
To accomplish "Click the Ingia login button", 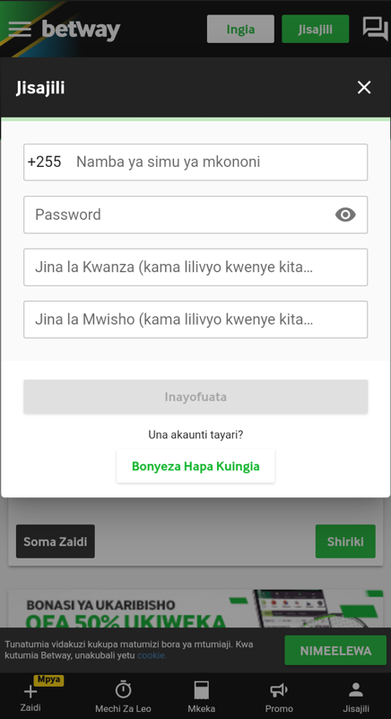I will [x=240, y=29].
